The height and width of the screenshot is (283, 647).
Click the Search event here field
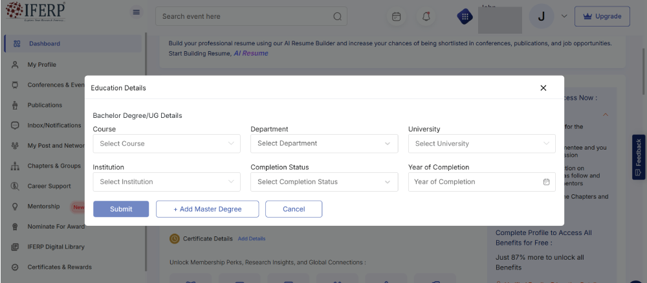click(x=246, y=16)
